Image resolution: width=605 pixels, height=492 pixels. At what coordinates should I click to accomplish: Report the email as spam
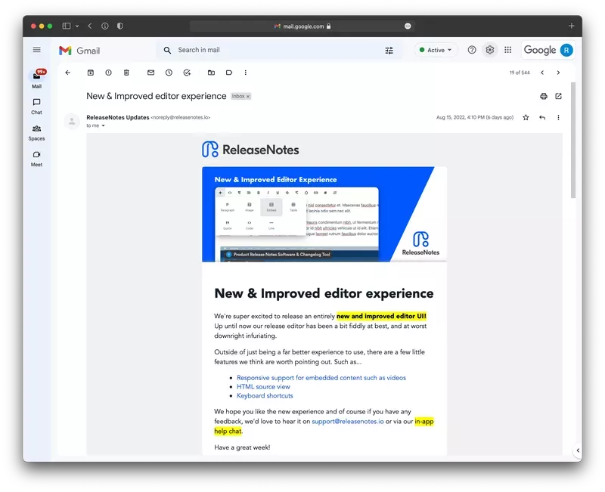107,73
